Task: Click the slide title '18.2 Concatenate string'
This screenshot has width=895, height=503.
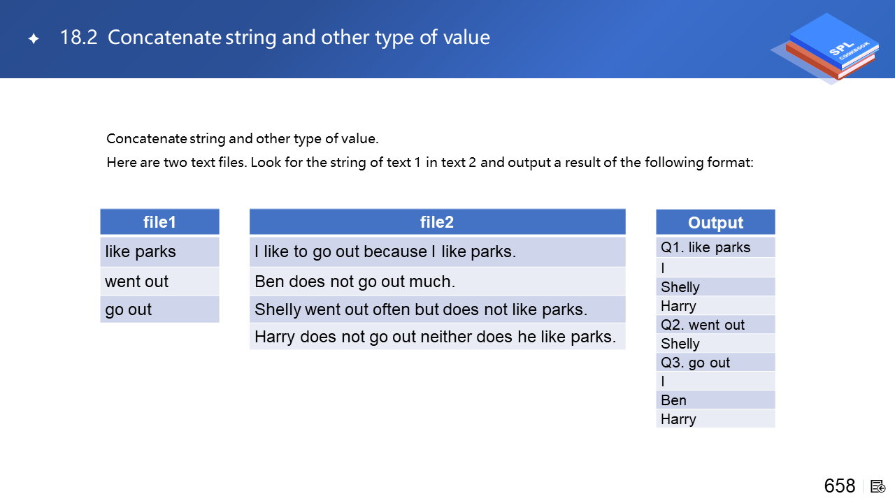Action: coord(275,38)
